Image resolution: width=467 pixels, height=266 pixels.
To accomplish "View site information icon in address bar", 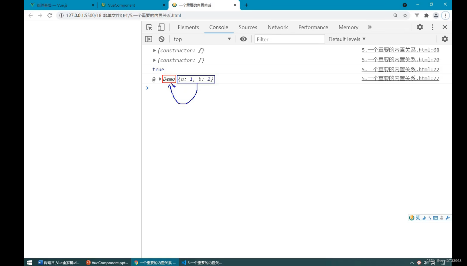I will click(61, 15).
